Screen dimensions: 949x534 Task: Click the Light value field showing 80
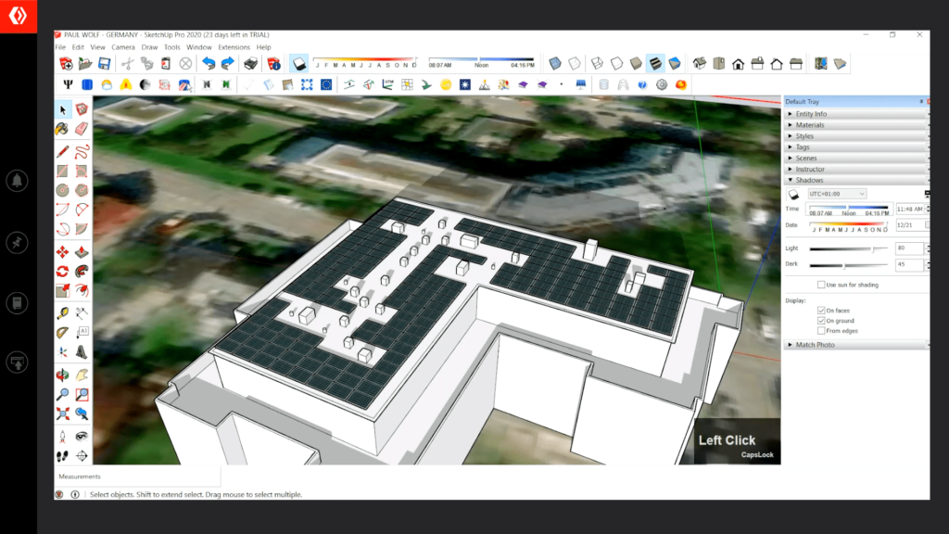(910, 248)
